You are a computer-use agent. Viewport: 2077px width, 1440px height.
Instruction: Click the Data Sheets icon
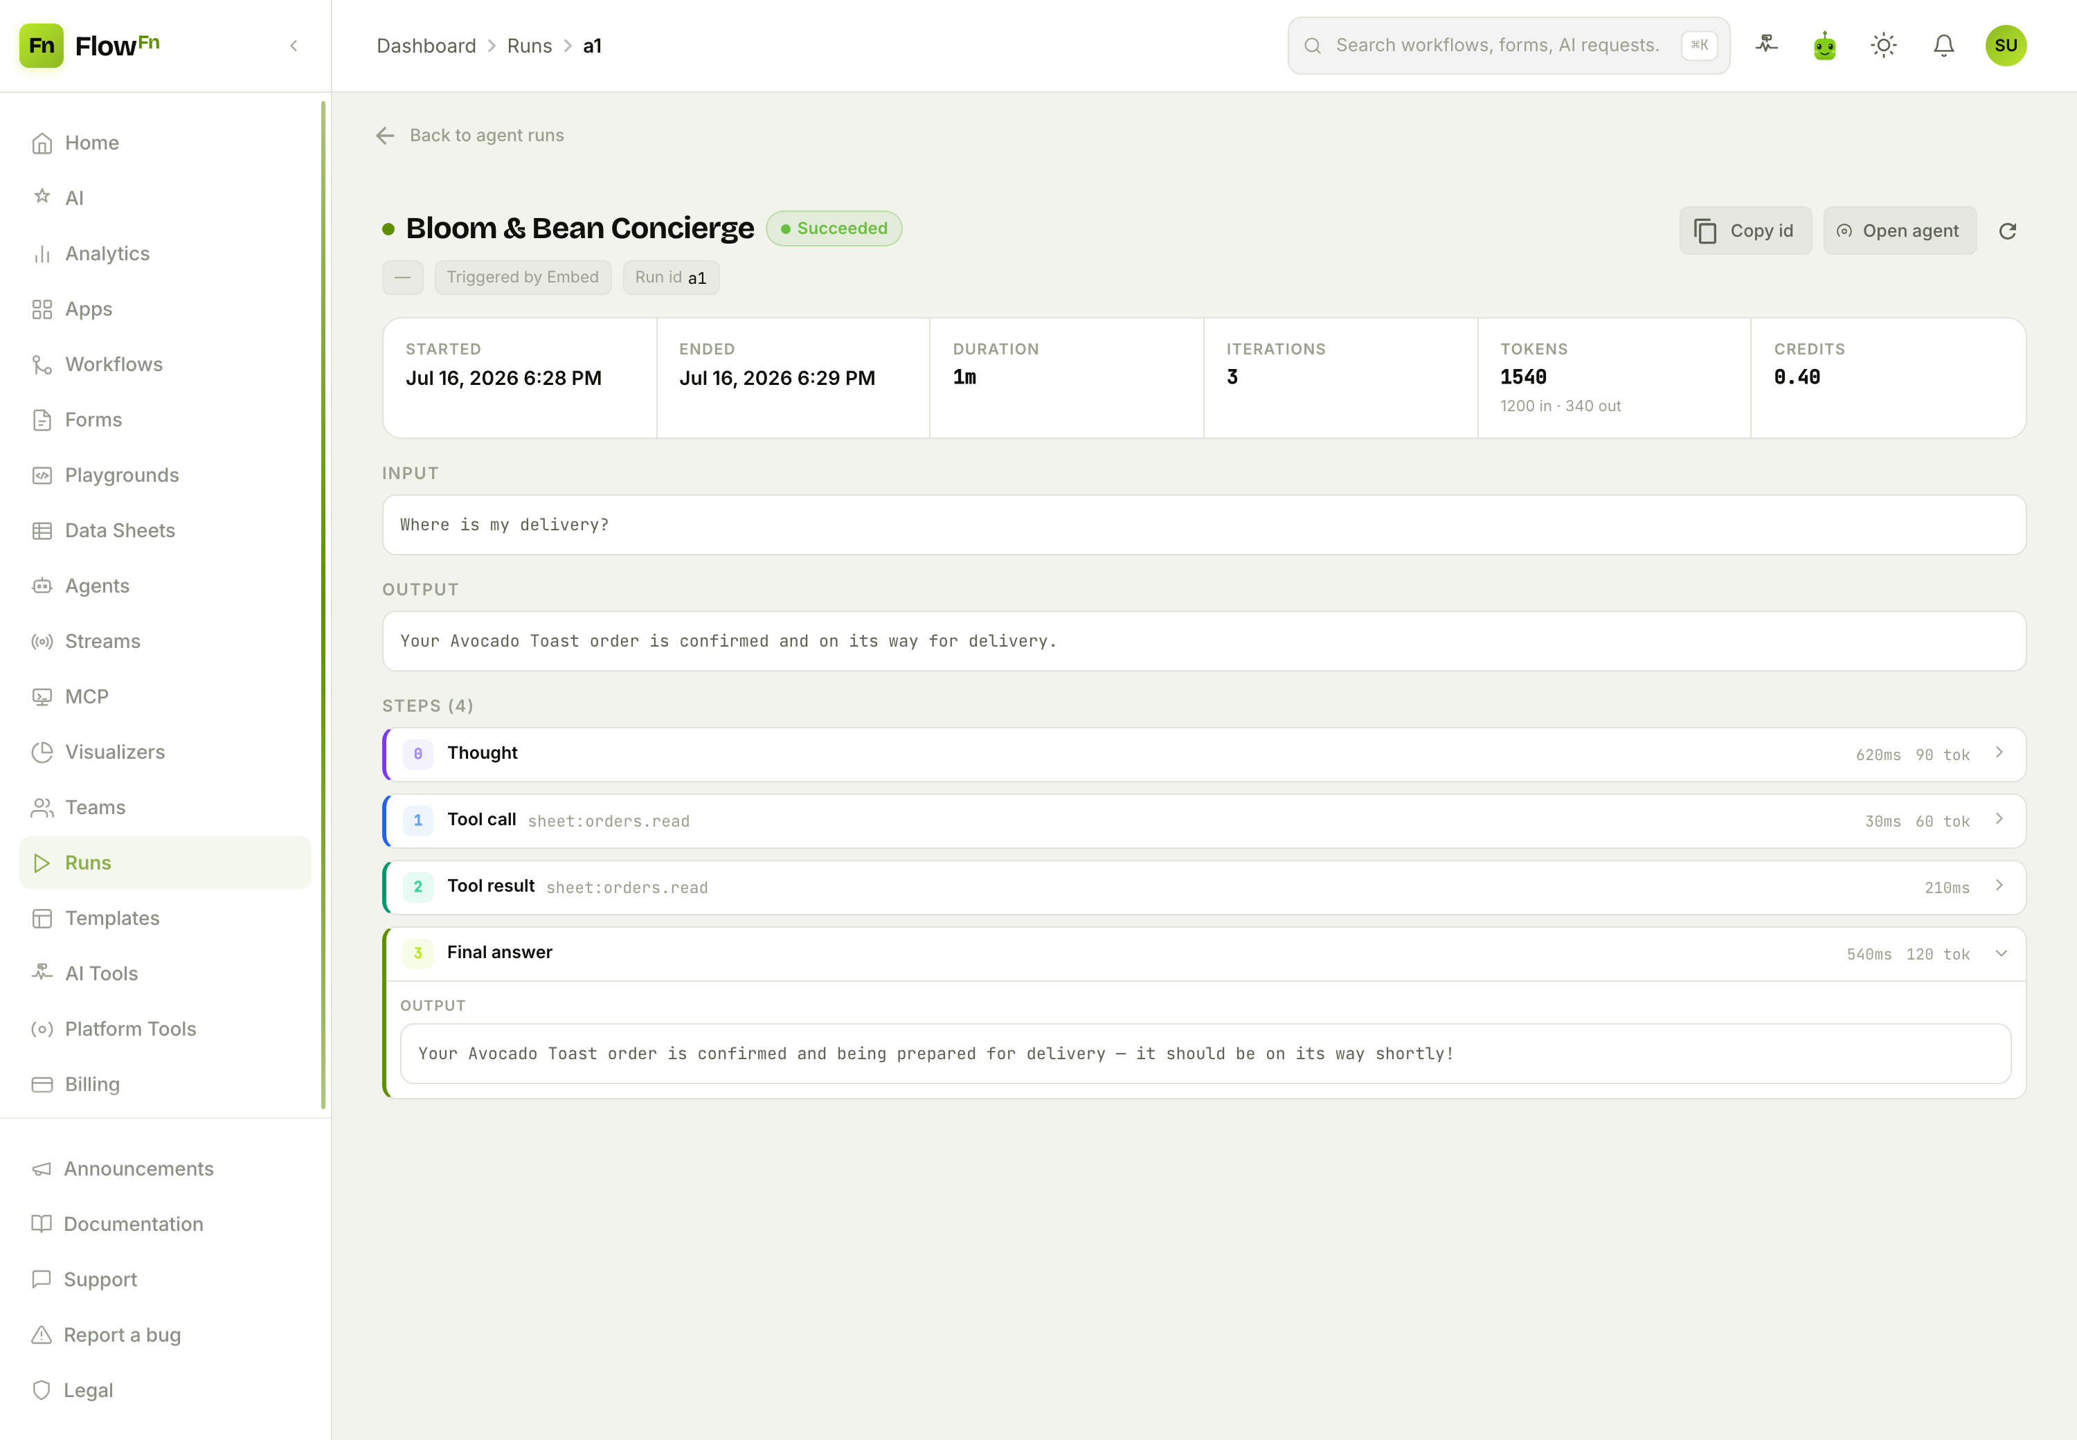(42, 530)
